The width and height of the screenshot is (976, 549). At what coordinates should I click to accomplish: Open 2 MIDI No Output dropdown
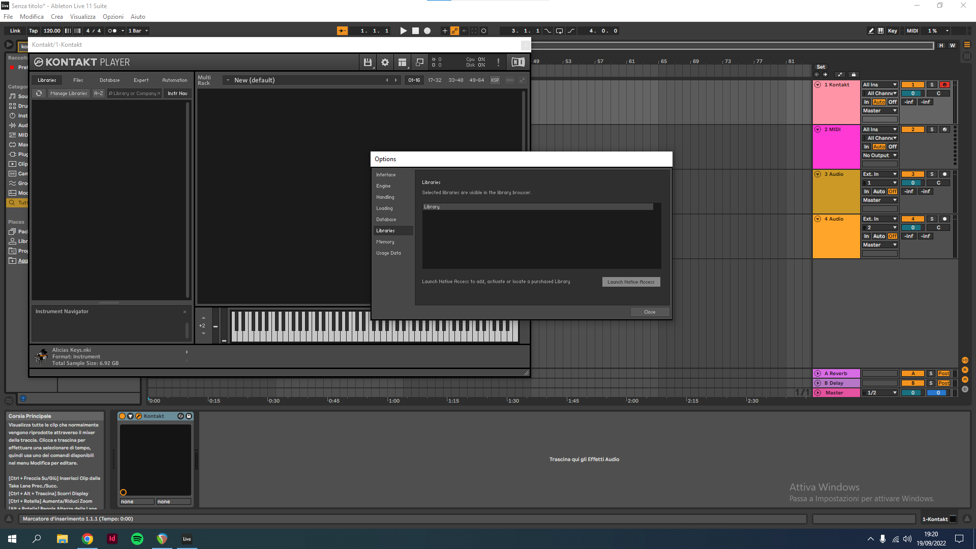point(880,156)
